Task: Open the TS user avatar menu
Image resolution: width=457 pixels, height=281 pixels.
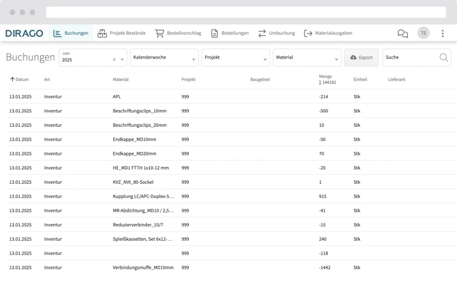Action: coord(423,33)
